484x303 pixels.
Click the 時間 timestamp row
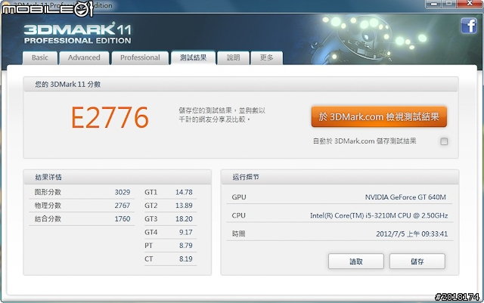(x=338, y=233)
